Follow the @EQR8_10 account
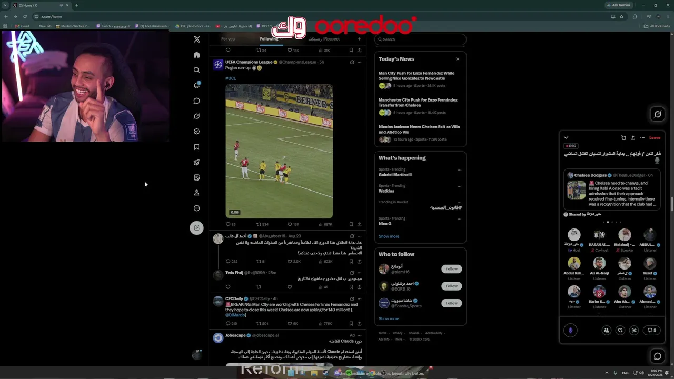 point(452,286)
